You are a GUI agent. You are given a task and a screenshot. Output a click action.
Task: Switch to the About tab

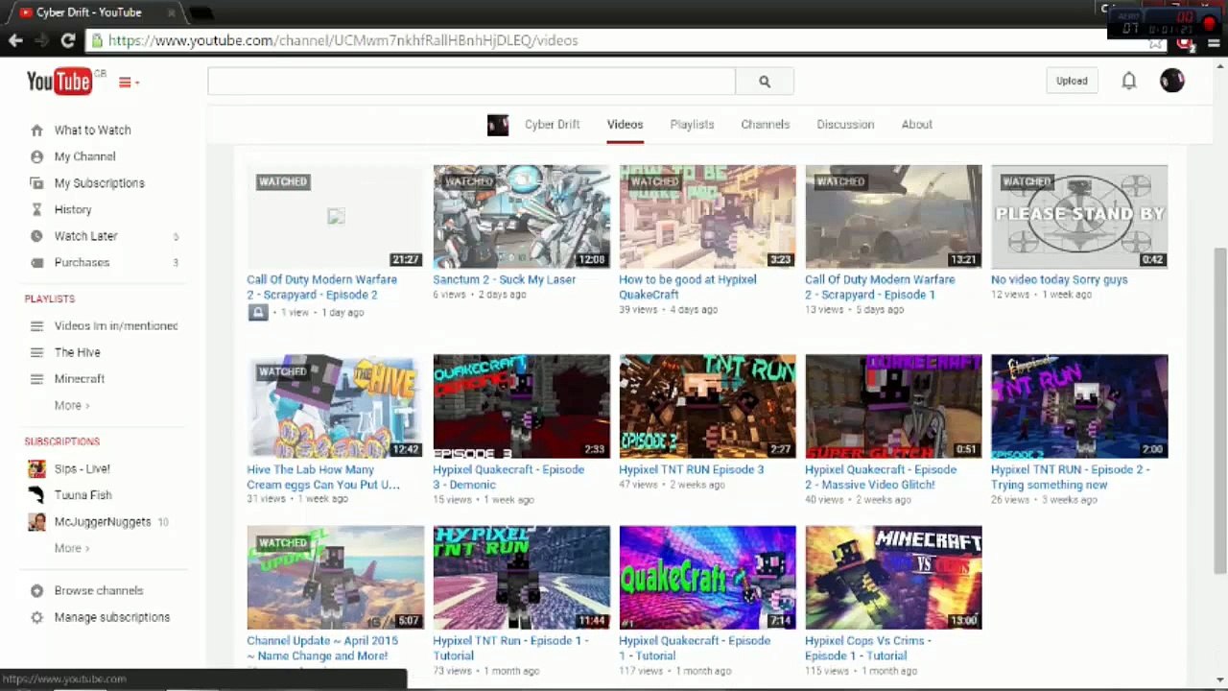coord(916,125)
